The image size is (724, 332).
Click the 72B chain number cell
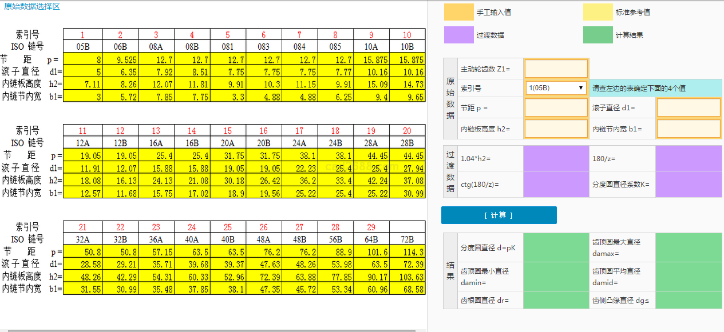coord(407,239)
